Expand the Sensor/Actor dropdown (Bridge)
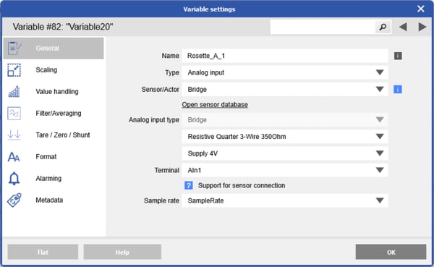This screenshot has height=267, width=434. tap(285, 89)
